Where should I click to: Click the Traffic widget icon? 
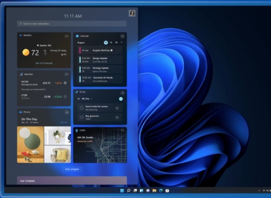(x=77, y=131)
